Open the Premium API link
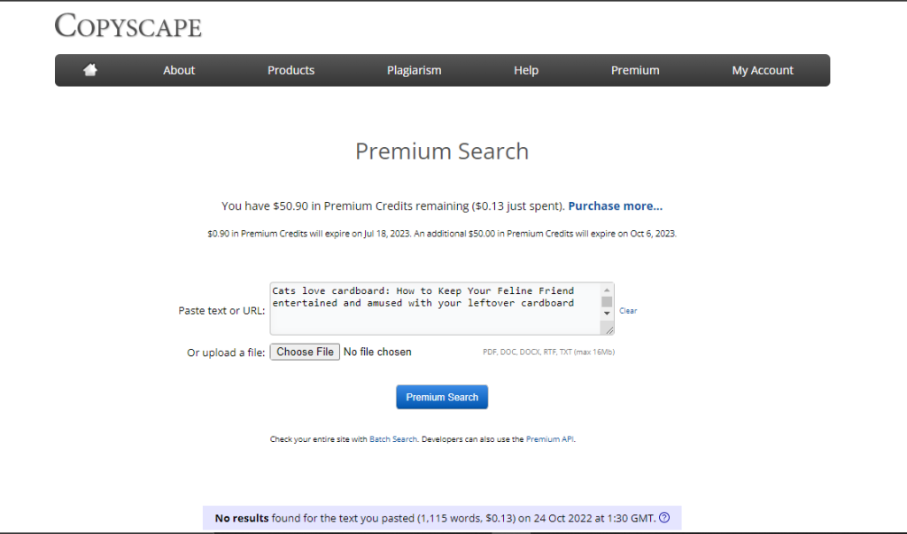The width and height of the screenshot is (907, 534). click(550, 439)
